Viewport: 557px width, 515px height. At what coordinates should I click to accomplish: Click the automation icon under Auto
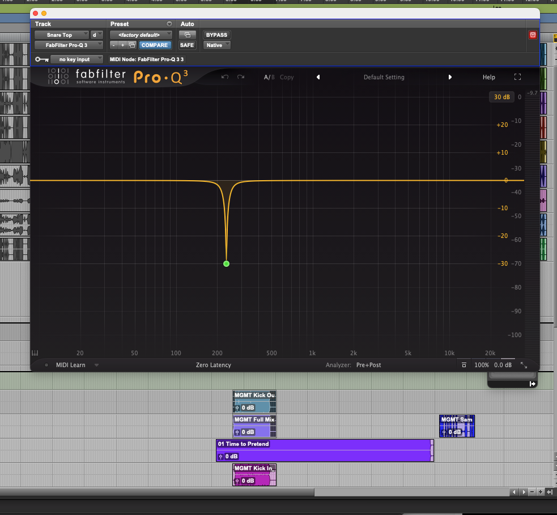(x=187, y=35)
